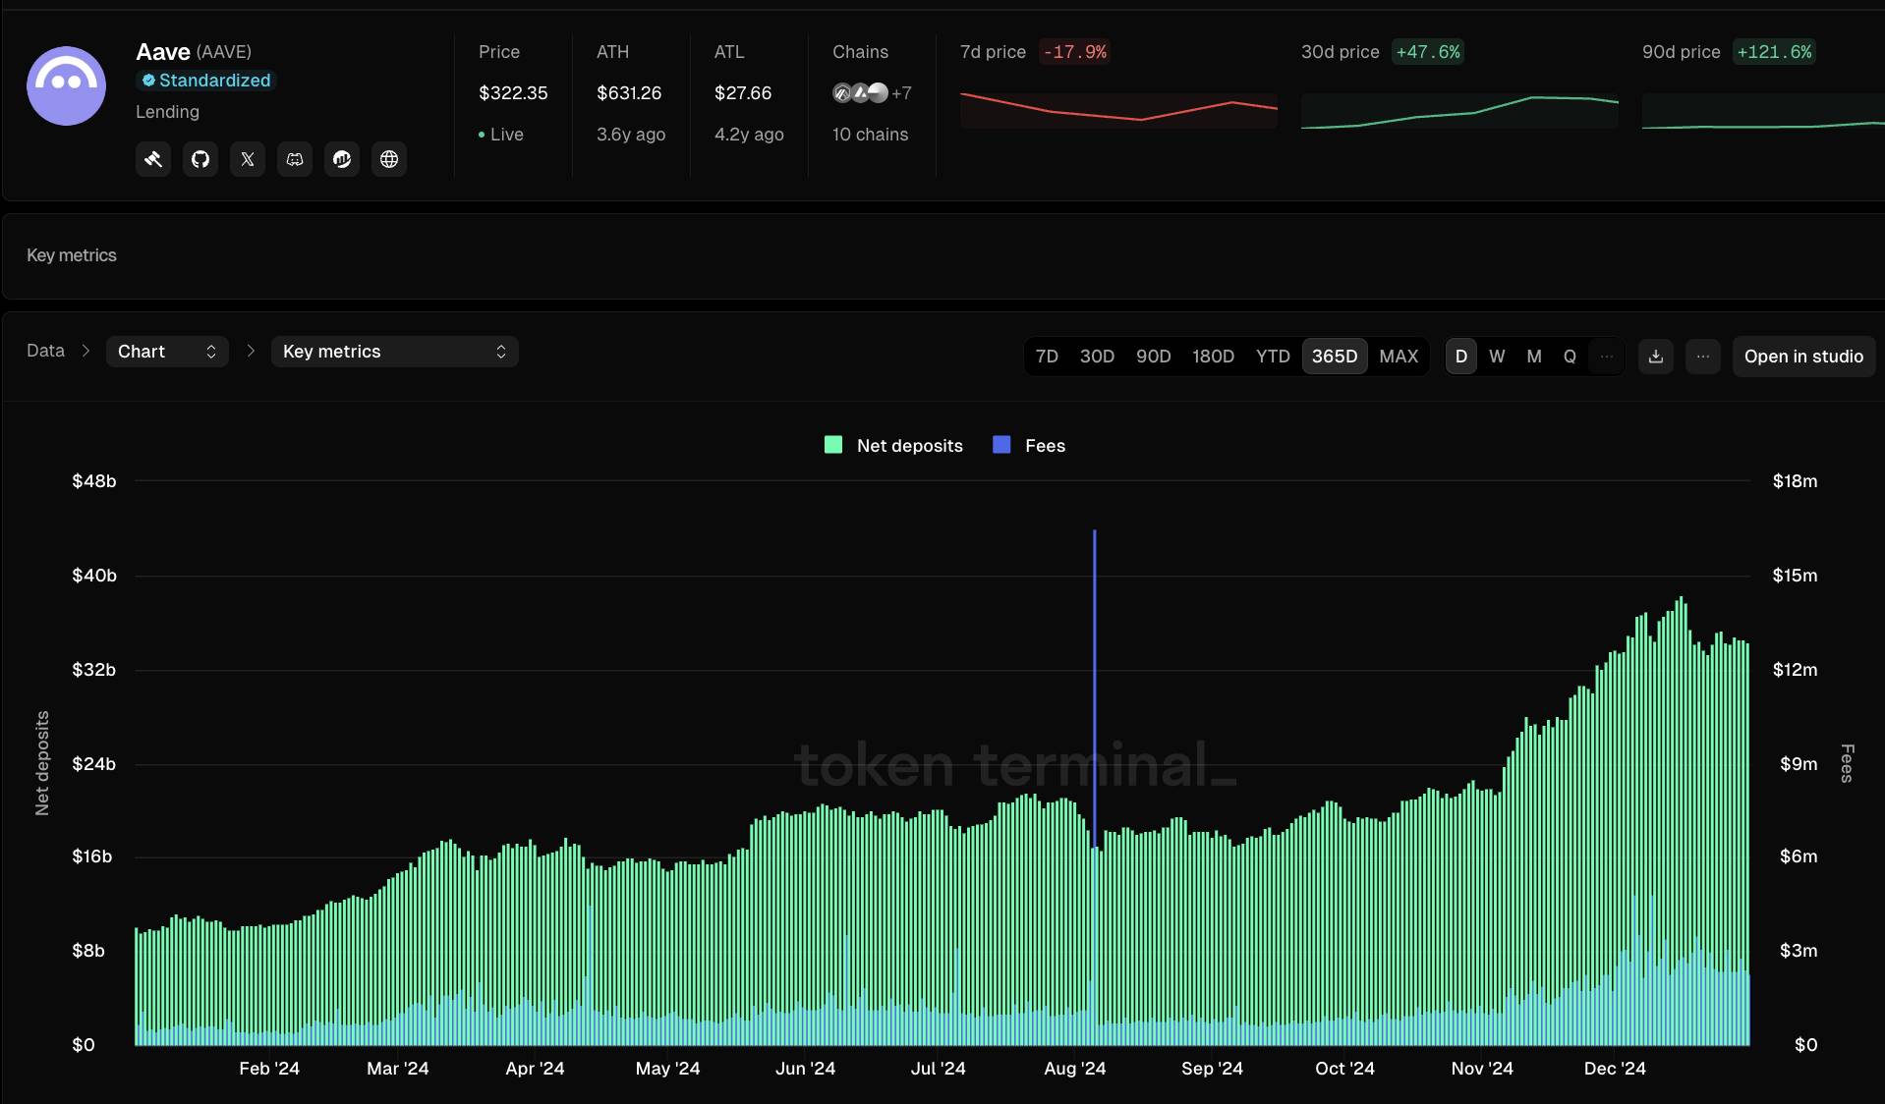The image size is (1885, 1104).
Task: Click the +7 additional chains label
Action: pos(901,93)
